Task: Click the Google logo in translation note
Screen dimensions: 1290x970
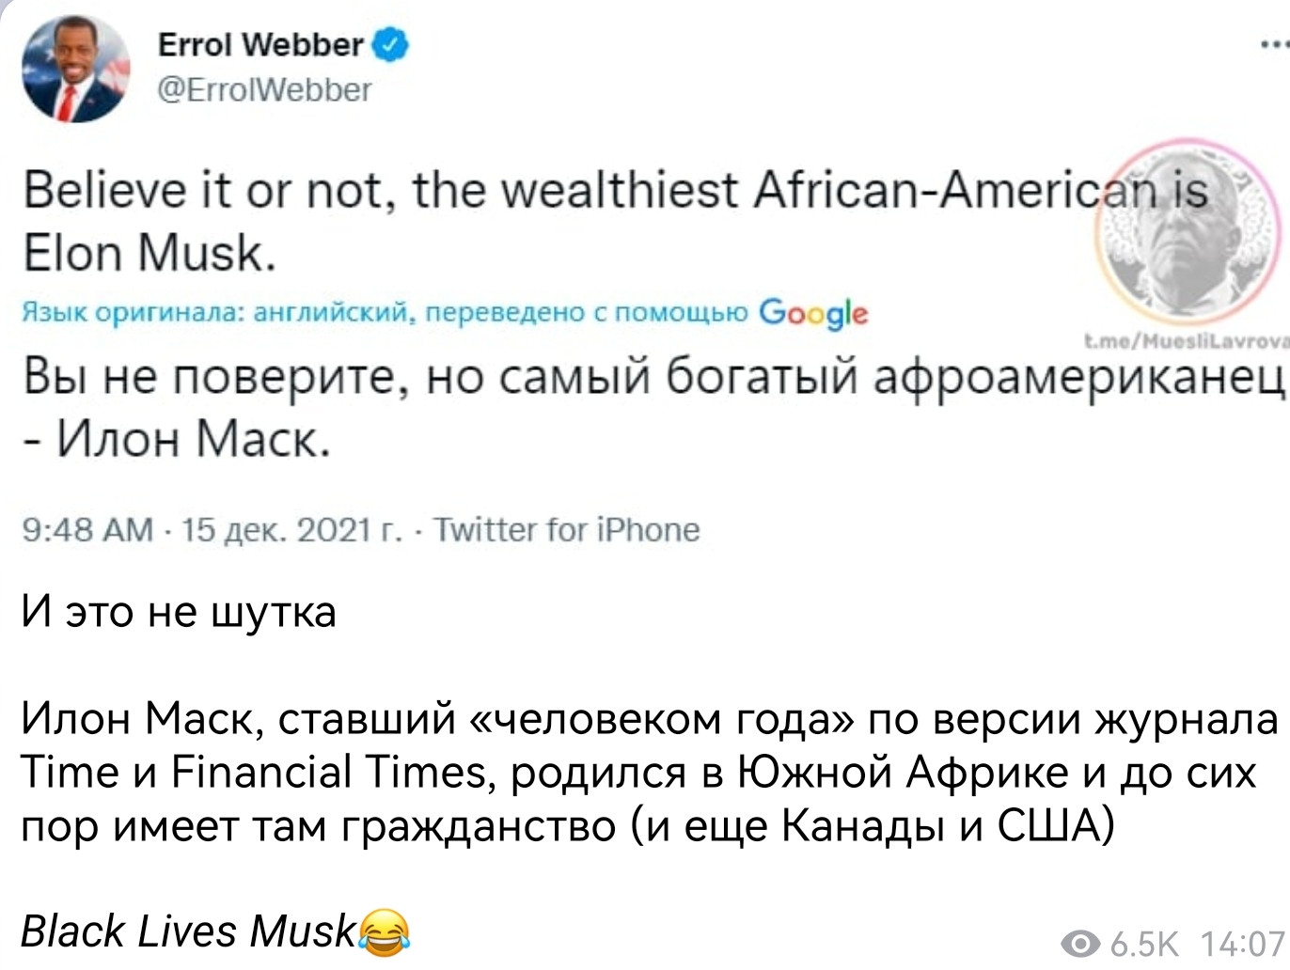Action: 812,312
